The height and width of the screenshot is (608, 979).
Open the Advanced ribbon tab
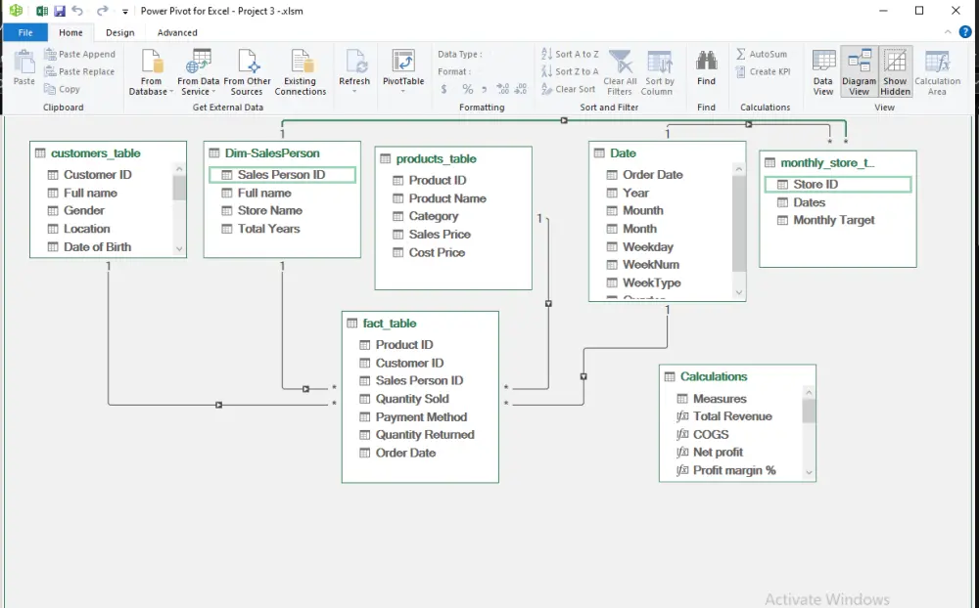click(x=176, y=32)
